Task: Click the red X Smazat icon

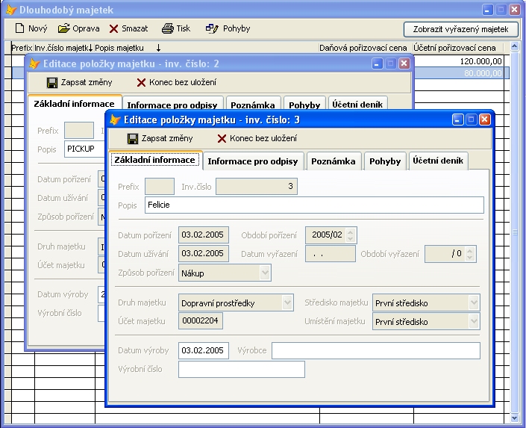Action: [113, 29]
